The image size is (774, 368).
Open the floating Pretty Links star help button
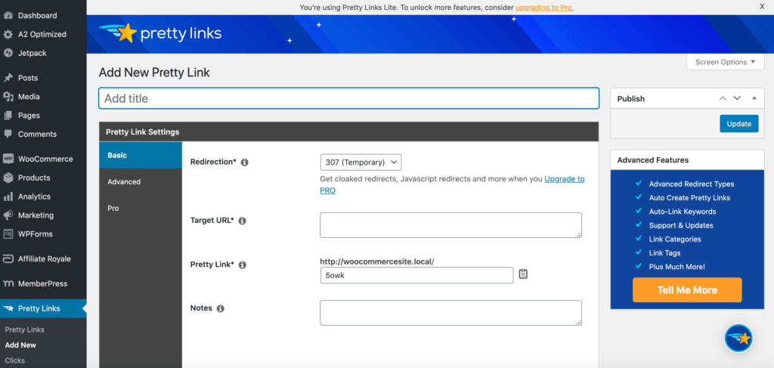coord(738,339)
